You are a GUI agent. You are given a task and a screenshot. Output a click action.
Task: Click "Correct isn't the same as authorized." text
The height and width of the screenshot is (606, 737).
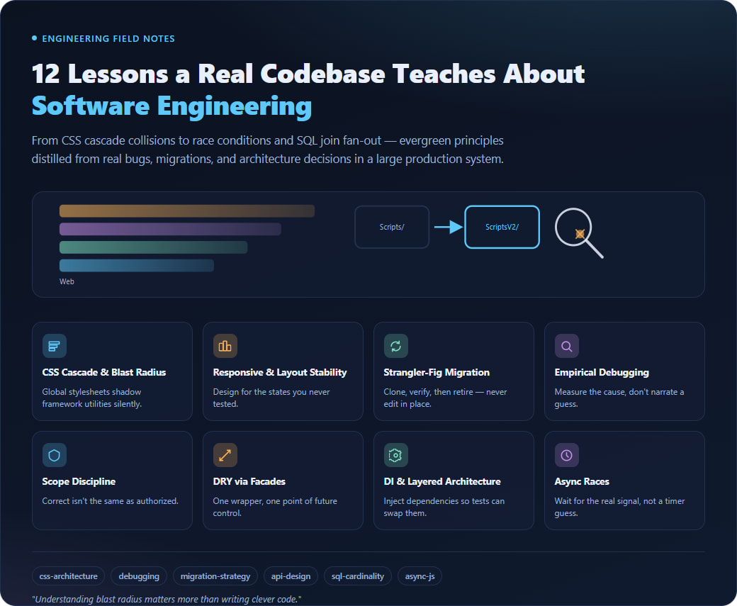click(110, 501)
